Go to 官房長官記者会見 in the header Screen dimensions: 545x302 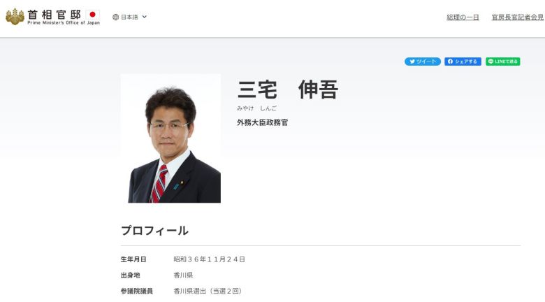tap(517, 17)
